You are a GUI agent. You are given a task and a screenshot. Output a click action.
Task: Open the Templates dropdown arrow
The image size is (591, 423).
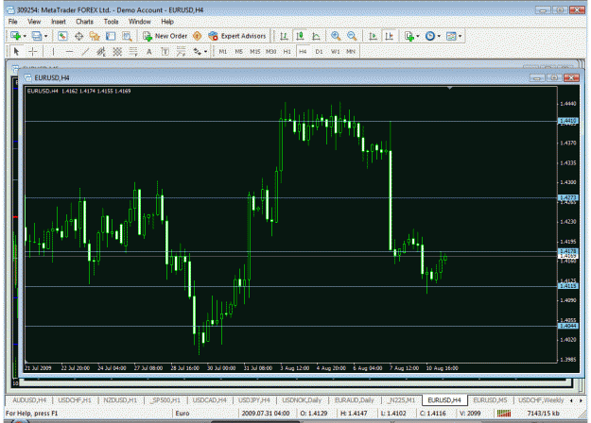click(x=461, y=36)
